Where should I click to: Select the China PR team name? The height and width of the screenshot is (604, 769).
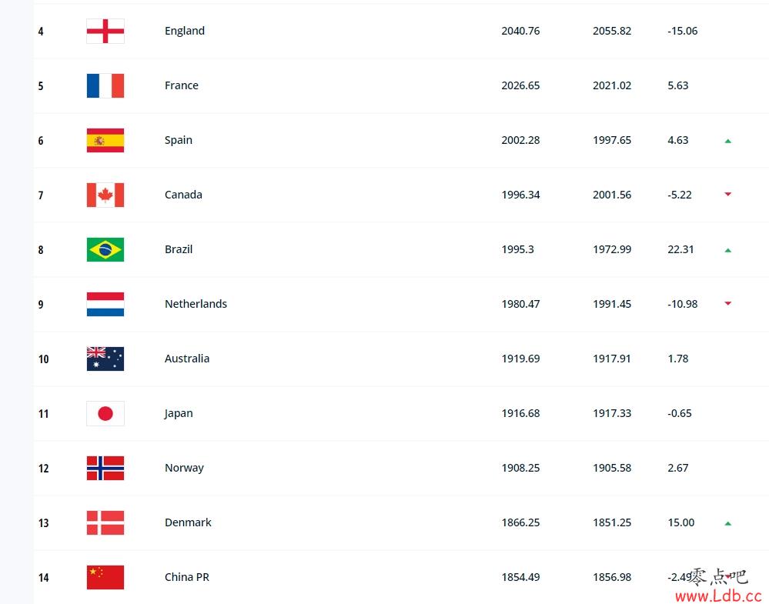(x=187, y=577)
